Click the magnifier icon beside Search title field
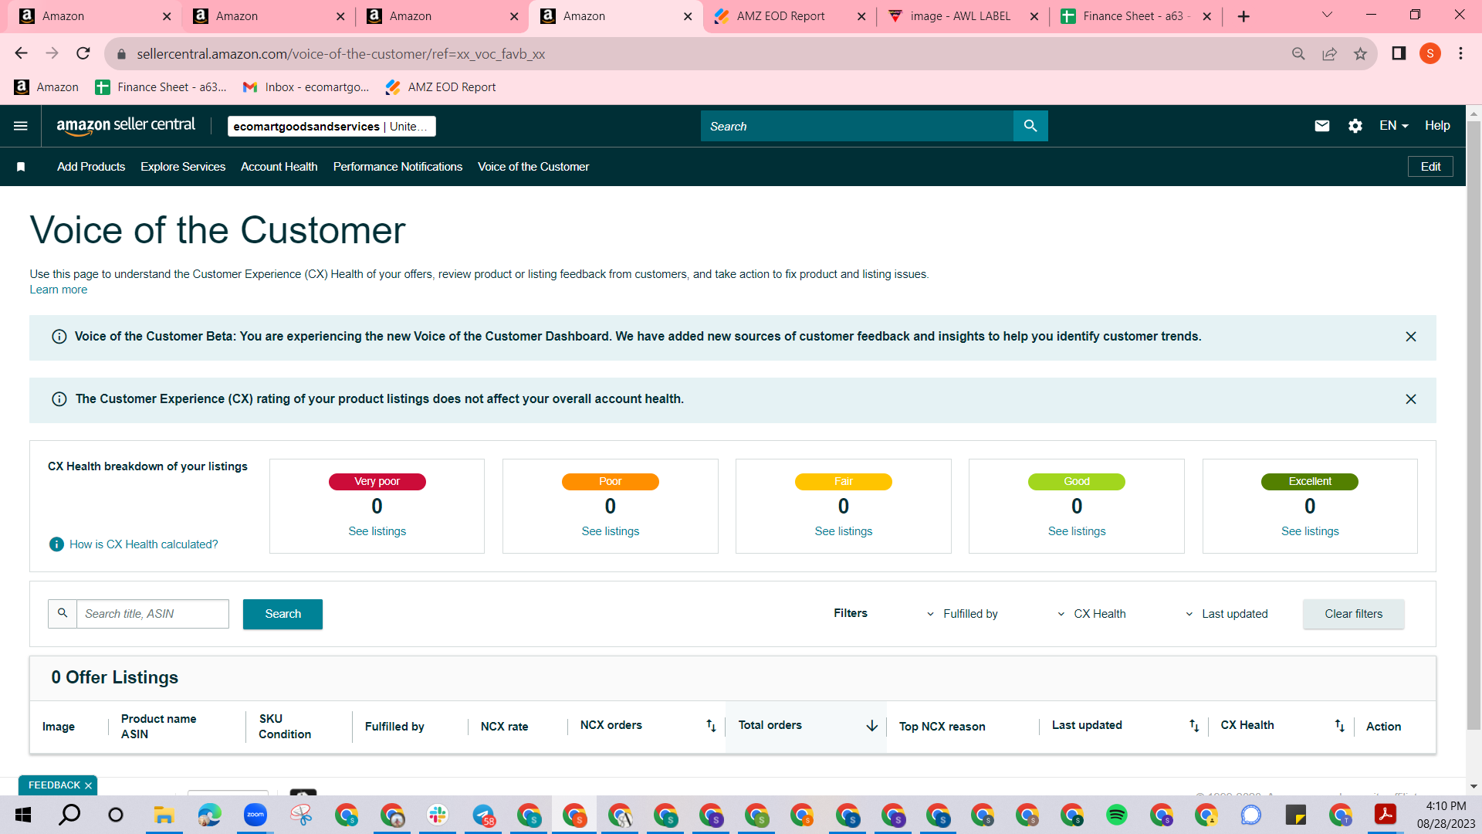 click(63, 614)
